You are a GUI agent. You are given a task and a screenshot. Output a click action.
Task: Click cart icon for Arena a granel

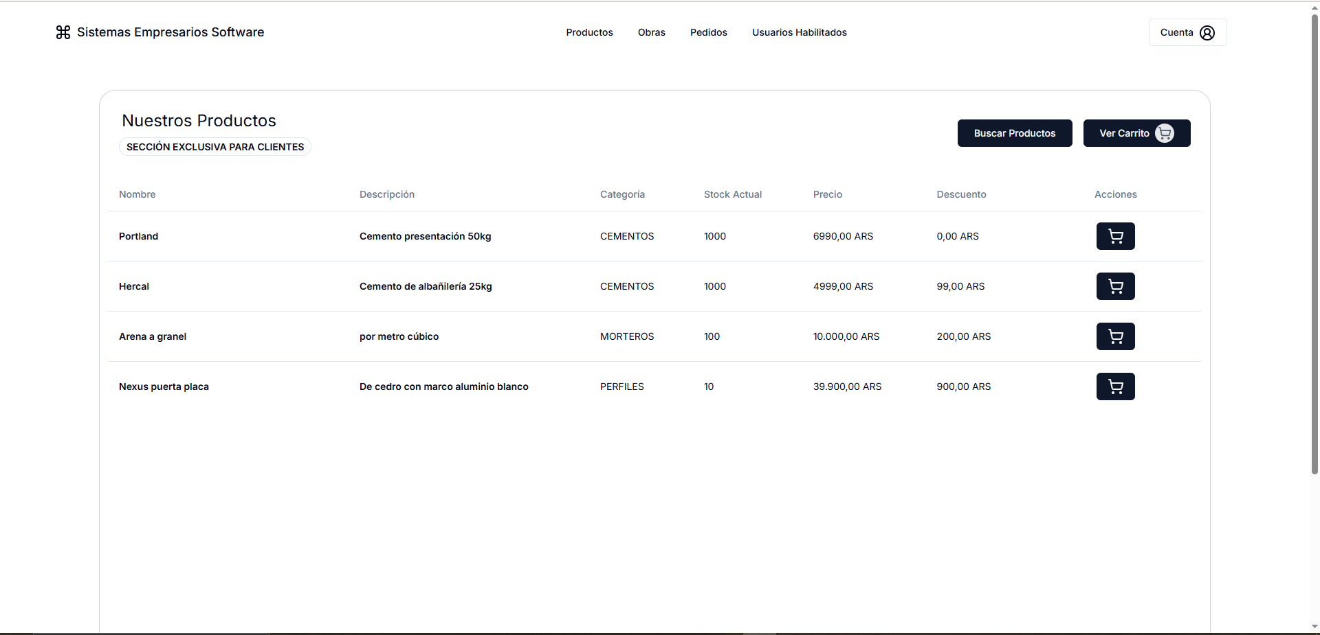pyautogui.click(x=1115, y=336)
